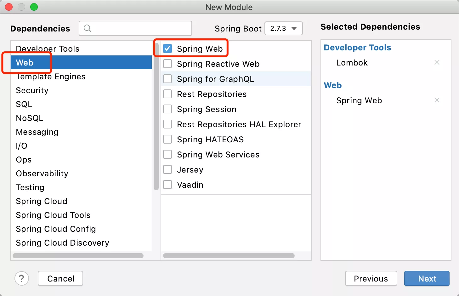Enable Spring for GraphQL dependency
459x296 pixels.
pyautogui.click(x=167, y=79)
